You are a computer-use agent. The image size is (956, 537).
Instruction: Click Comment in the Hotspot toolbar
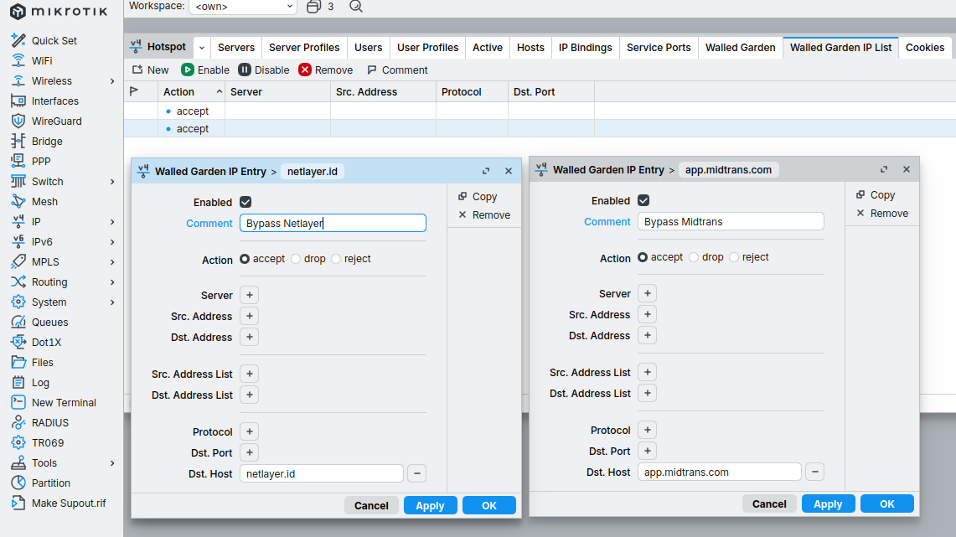pyautogui.click(x=397, y=70)
